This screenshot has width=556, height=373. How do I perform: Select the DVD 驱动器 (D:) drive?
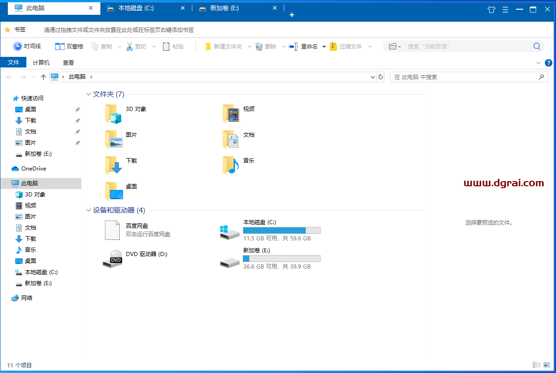pos(135,258)
